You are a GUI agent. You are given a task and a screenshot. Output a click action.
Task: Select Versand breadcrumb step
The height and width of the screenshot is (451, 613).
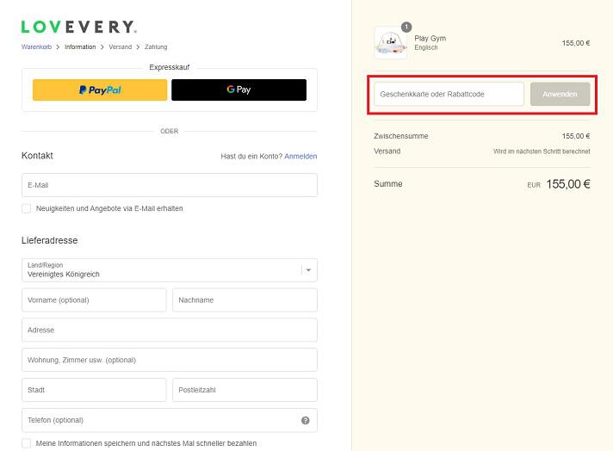tap(120, 46)
